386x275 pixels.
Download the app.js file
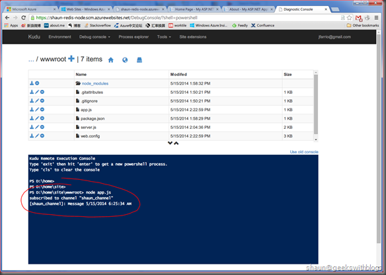click(32, 110)
